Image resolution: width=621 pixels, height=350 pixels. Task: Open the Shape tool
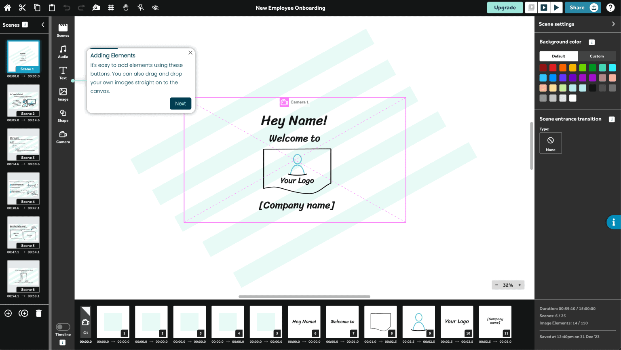[x=63, y=116]
